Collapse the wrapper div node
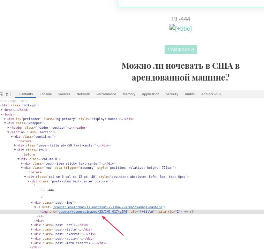 pos(5,123)
